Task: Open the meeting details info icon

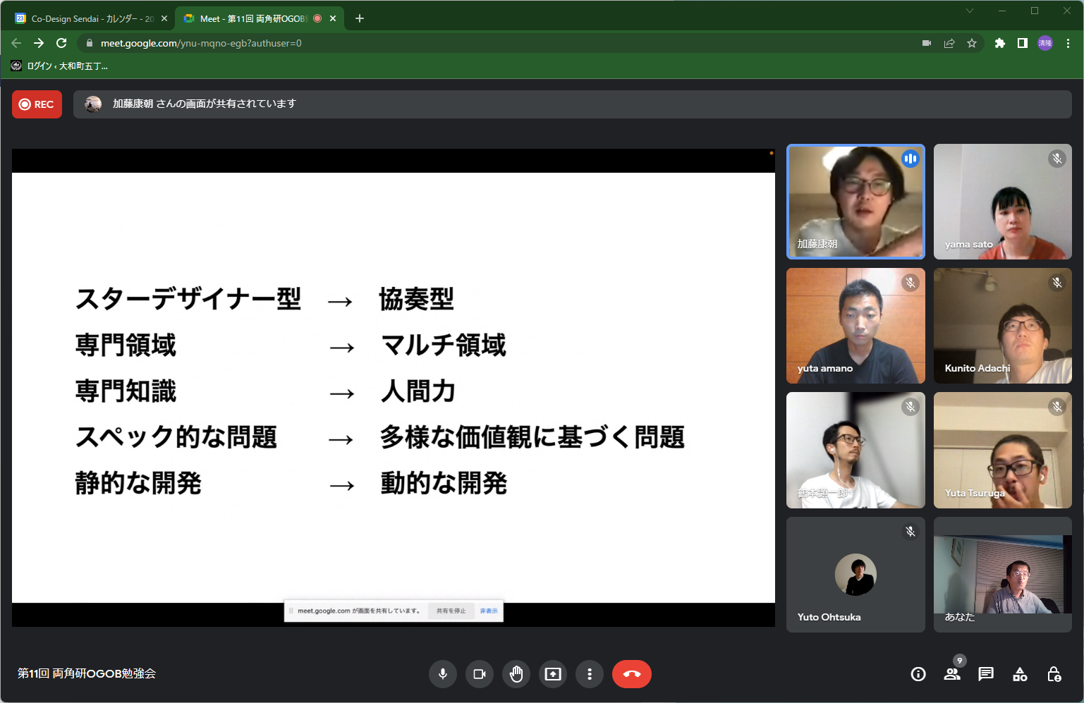Action: click(918, 674)
